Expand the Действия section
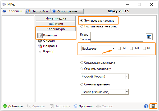 [56, 24]
